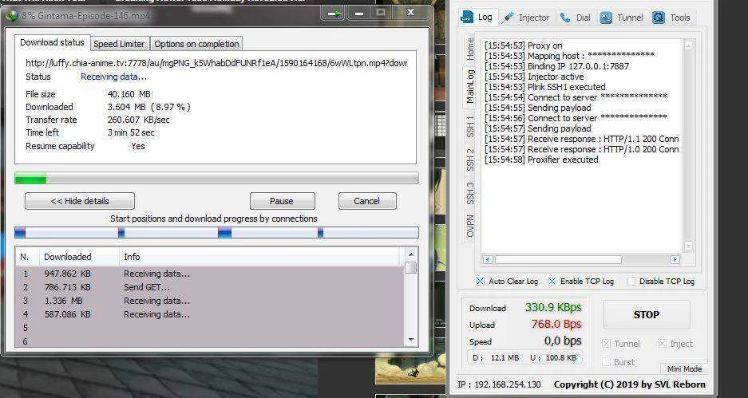Open the Speed Limiter tab
Image resolution: width=748 pixels, height=398 pixels.
click(119, 44)
